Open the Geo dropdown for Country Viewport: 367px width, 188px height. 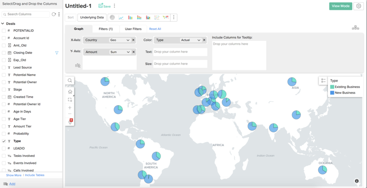pos(119,40)
